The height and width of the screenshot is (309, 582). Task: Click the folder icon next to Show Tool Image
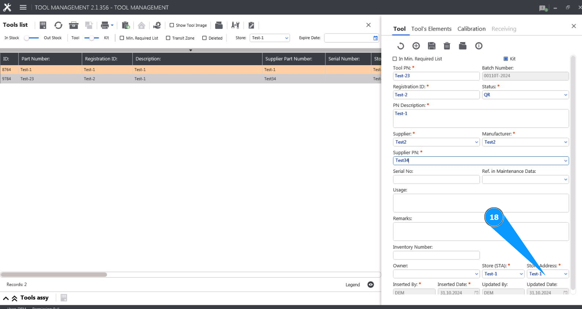(x=219, y=25)
